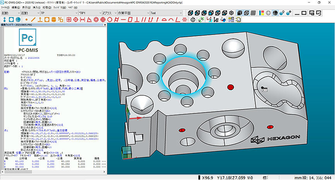Open the red Concentricity dimension icon

[96, 20]
